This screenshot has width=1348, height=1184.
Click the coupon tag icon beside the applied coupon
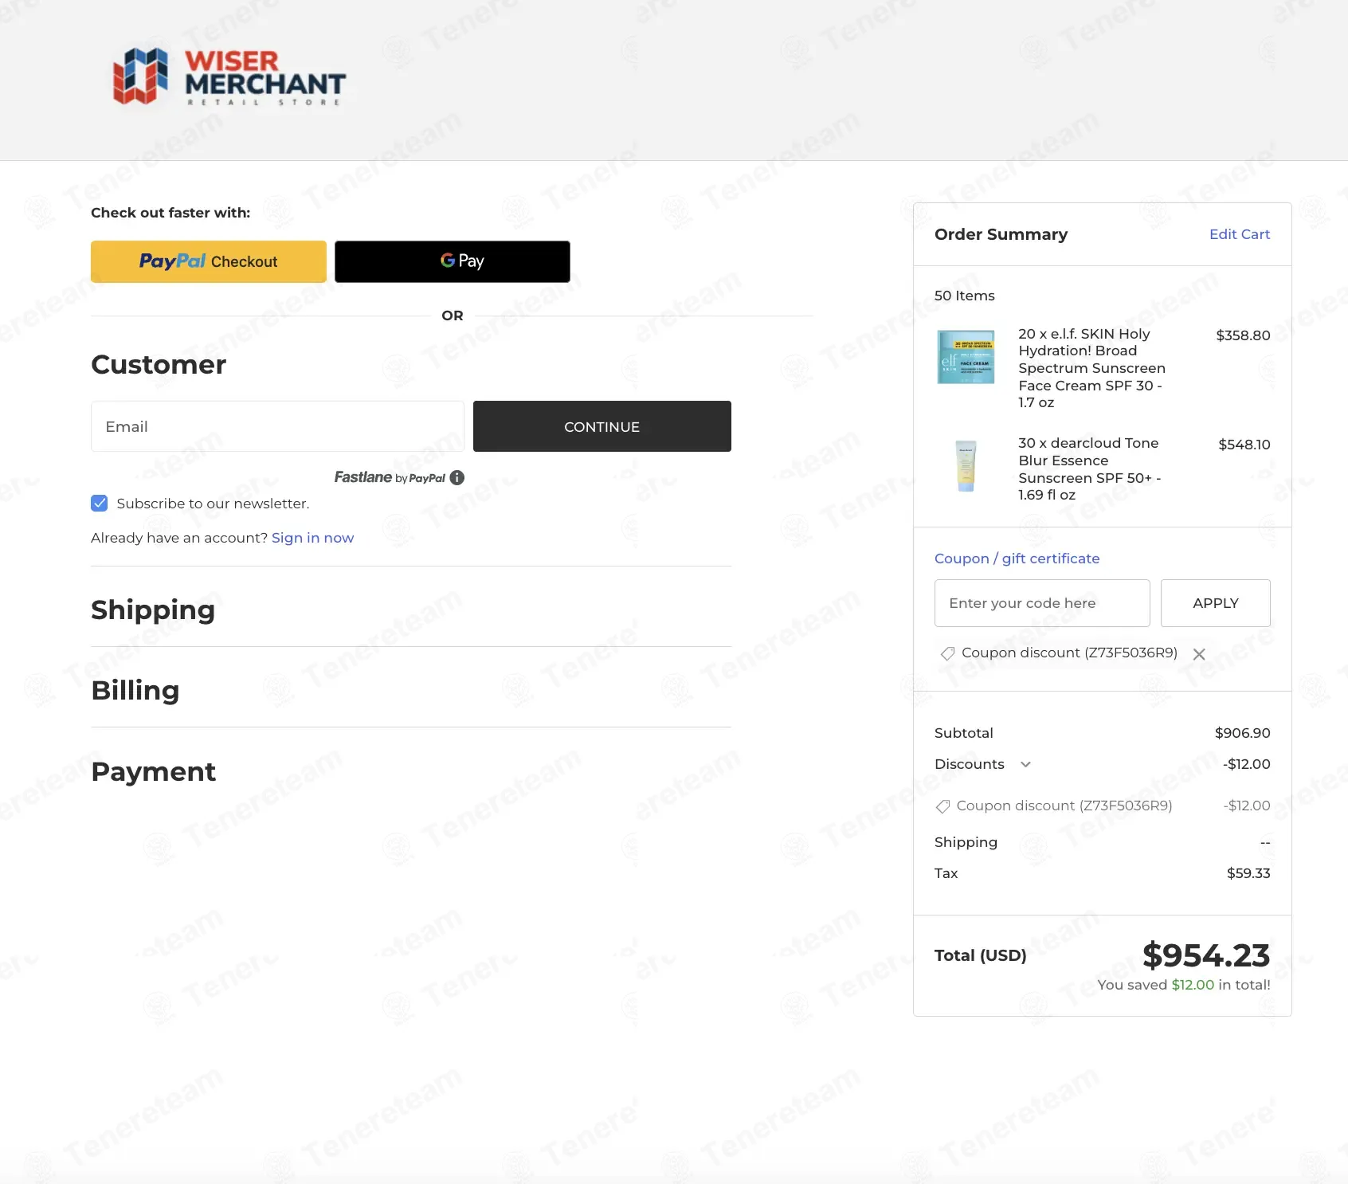pos(947,653)
